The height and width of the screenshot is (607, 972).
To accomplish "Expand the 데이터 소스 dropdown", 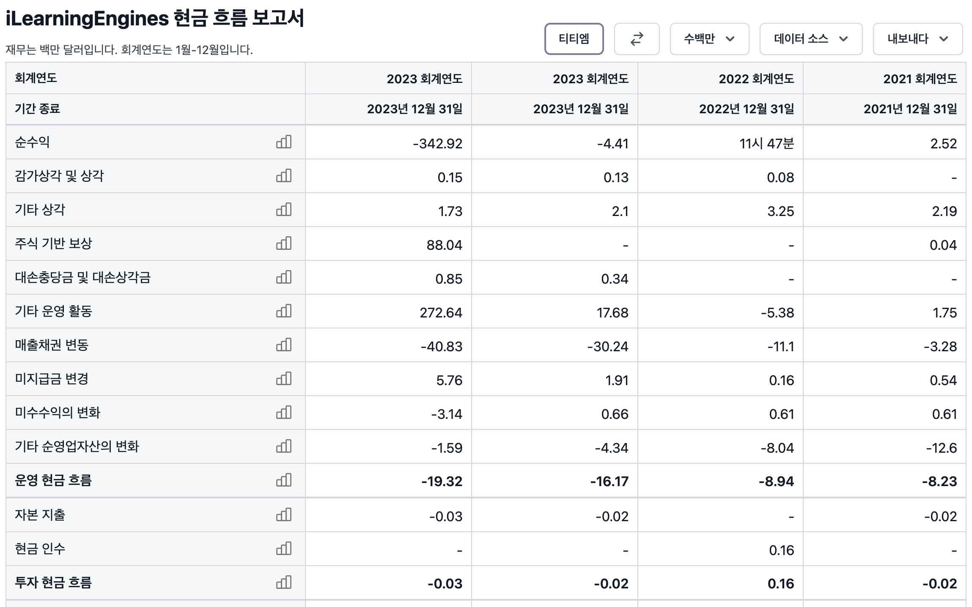I will click(810, 39).
